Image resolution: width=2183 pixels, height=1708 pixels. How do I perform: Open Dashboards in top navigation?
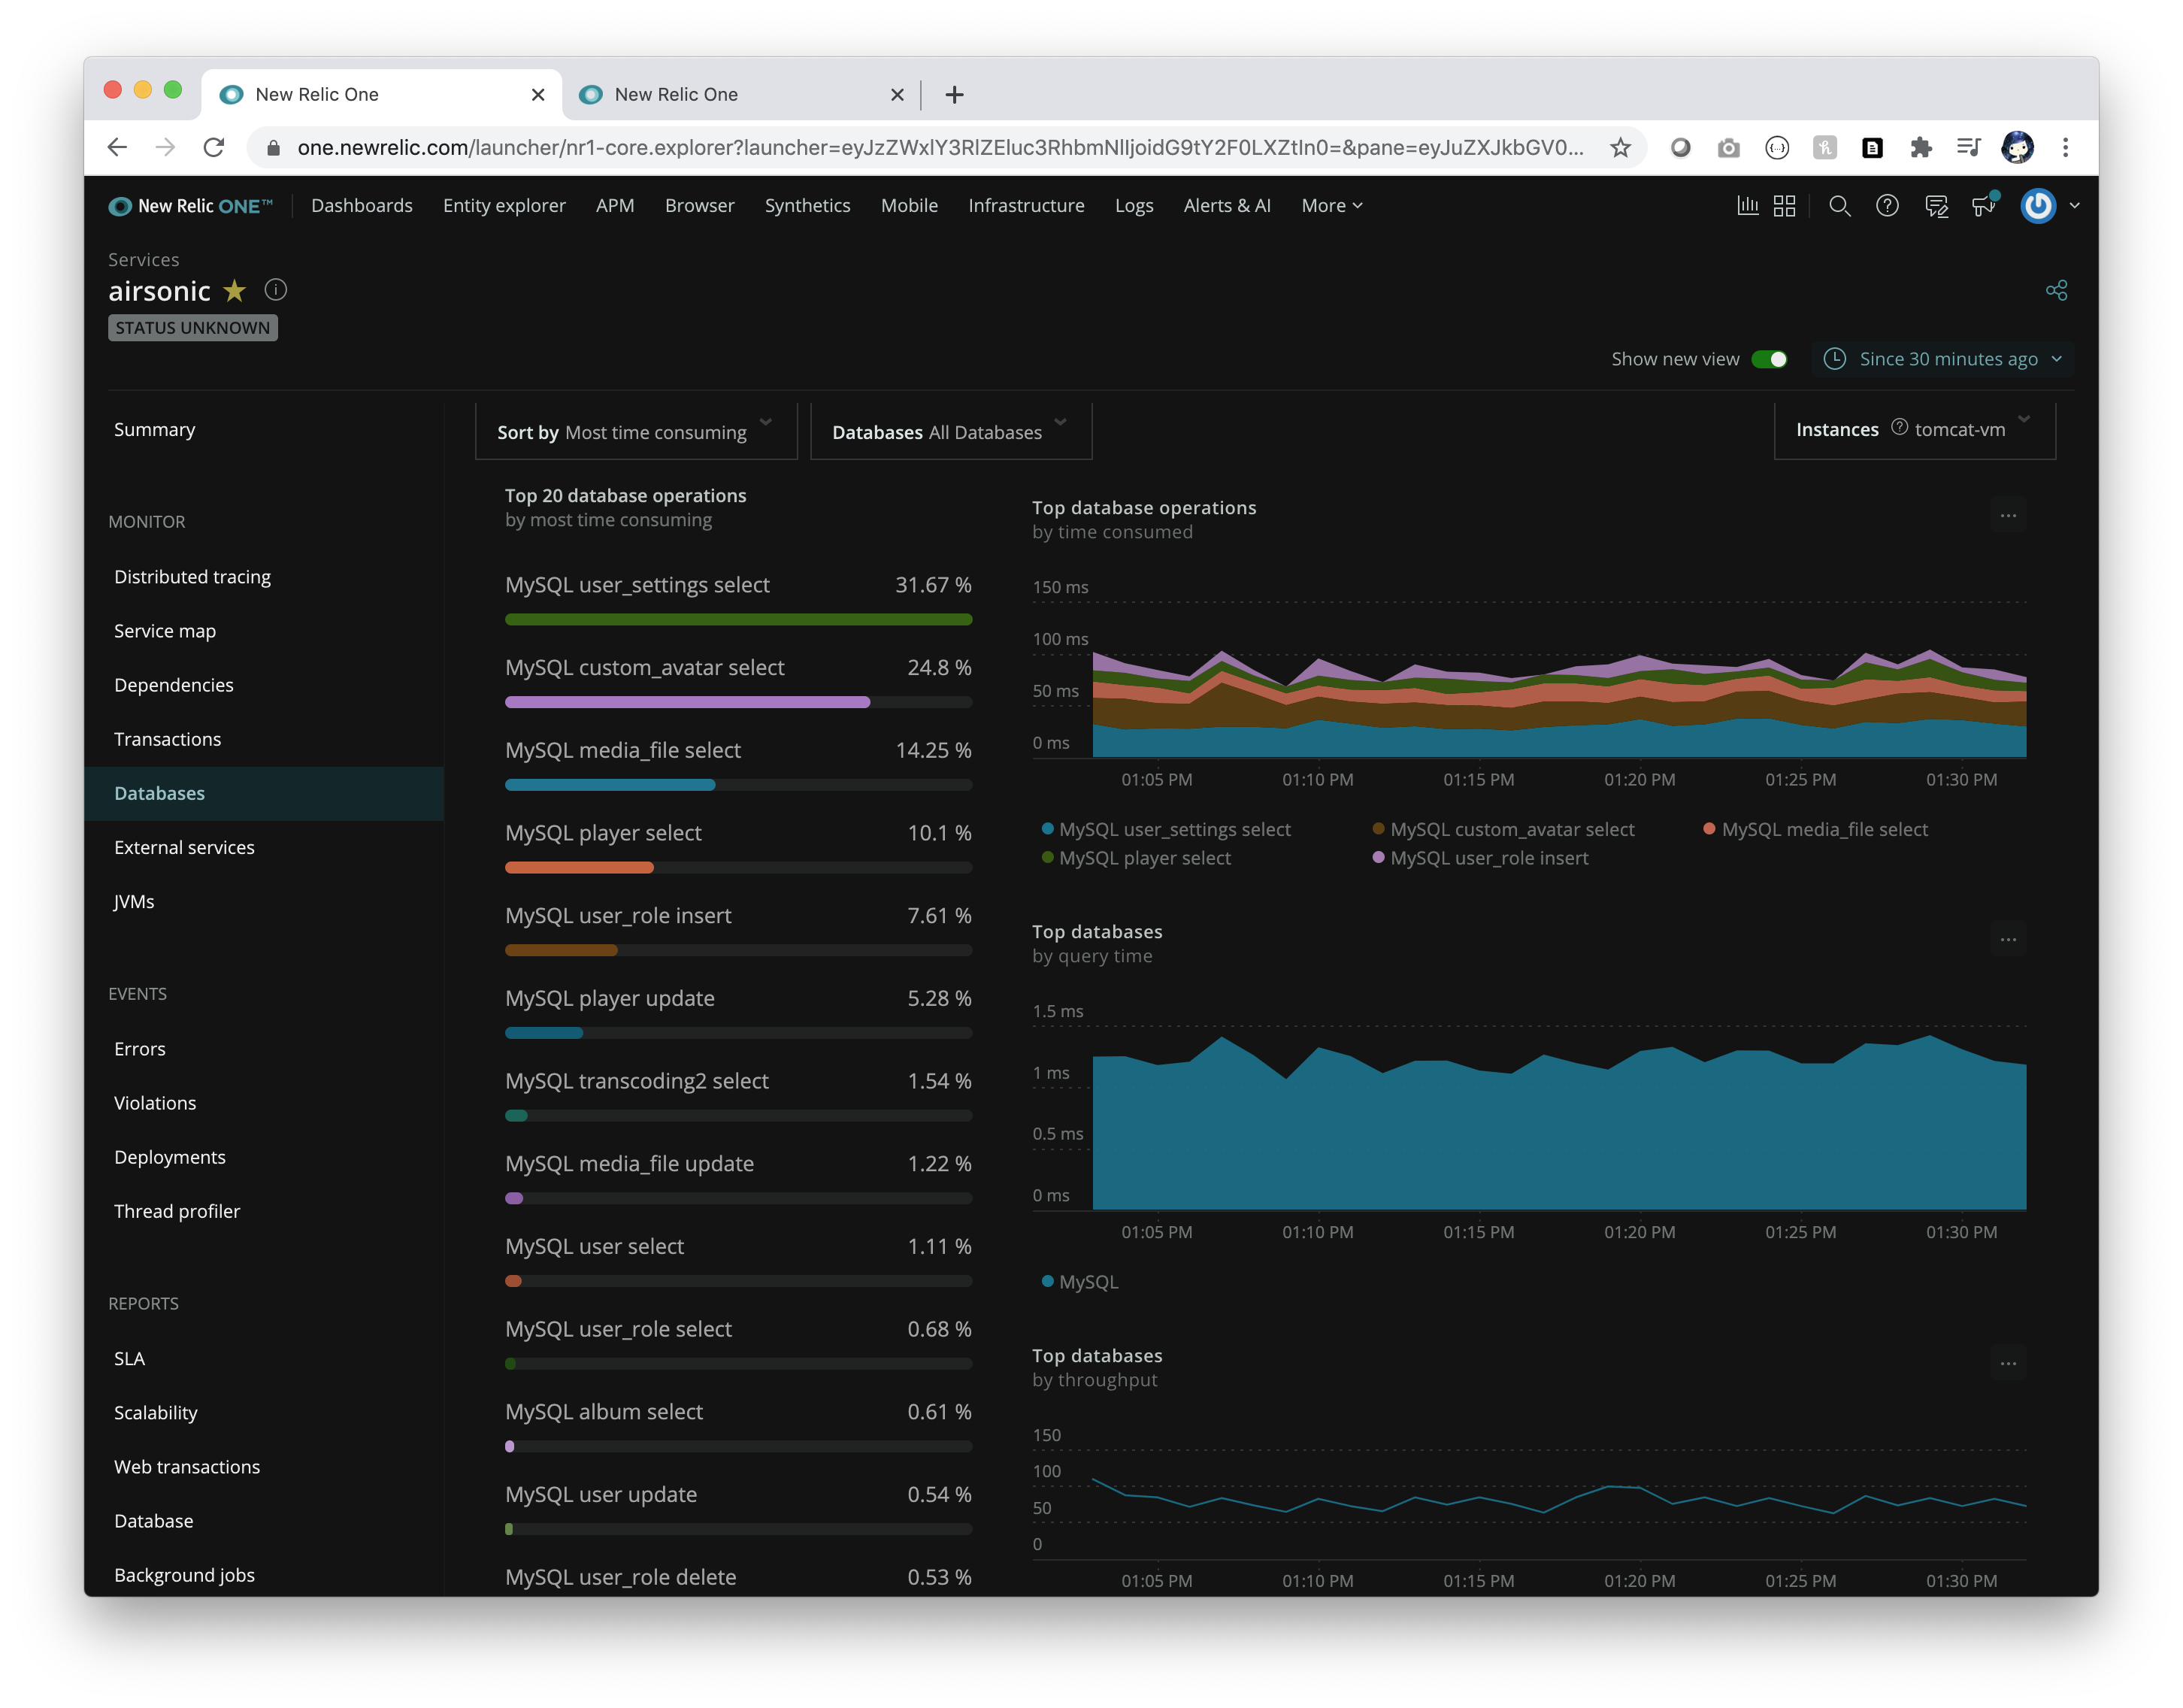pyautogui.click(x=362, y=206)
